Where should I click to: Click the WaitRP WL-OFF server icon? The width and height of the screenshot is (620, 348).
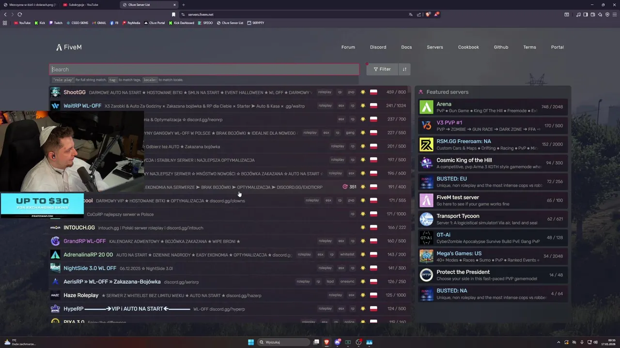point(55,105)
